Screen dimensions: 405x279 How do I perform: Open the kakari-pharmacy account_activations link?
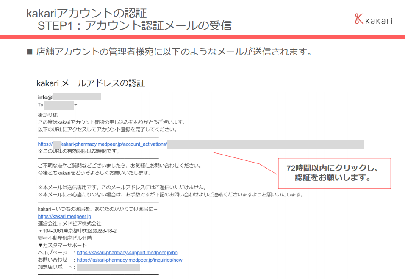click(x=102, y=144)
